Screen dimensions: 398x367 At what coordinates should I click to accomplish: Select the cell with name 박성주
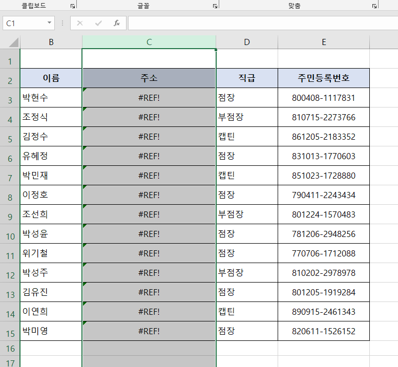(x=51, y=273)
